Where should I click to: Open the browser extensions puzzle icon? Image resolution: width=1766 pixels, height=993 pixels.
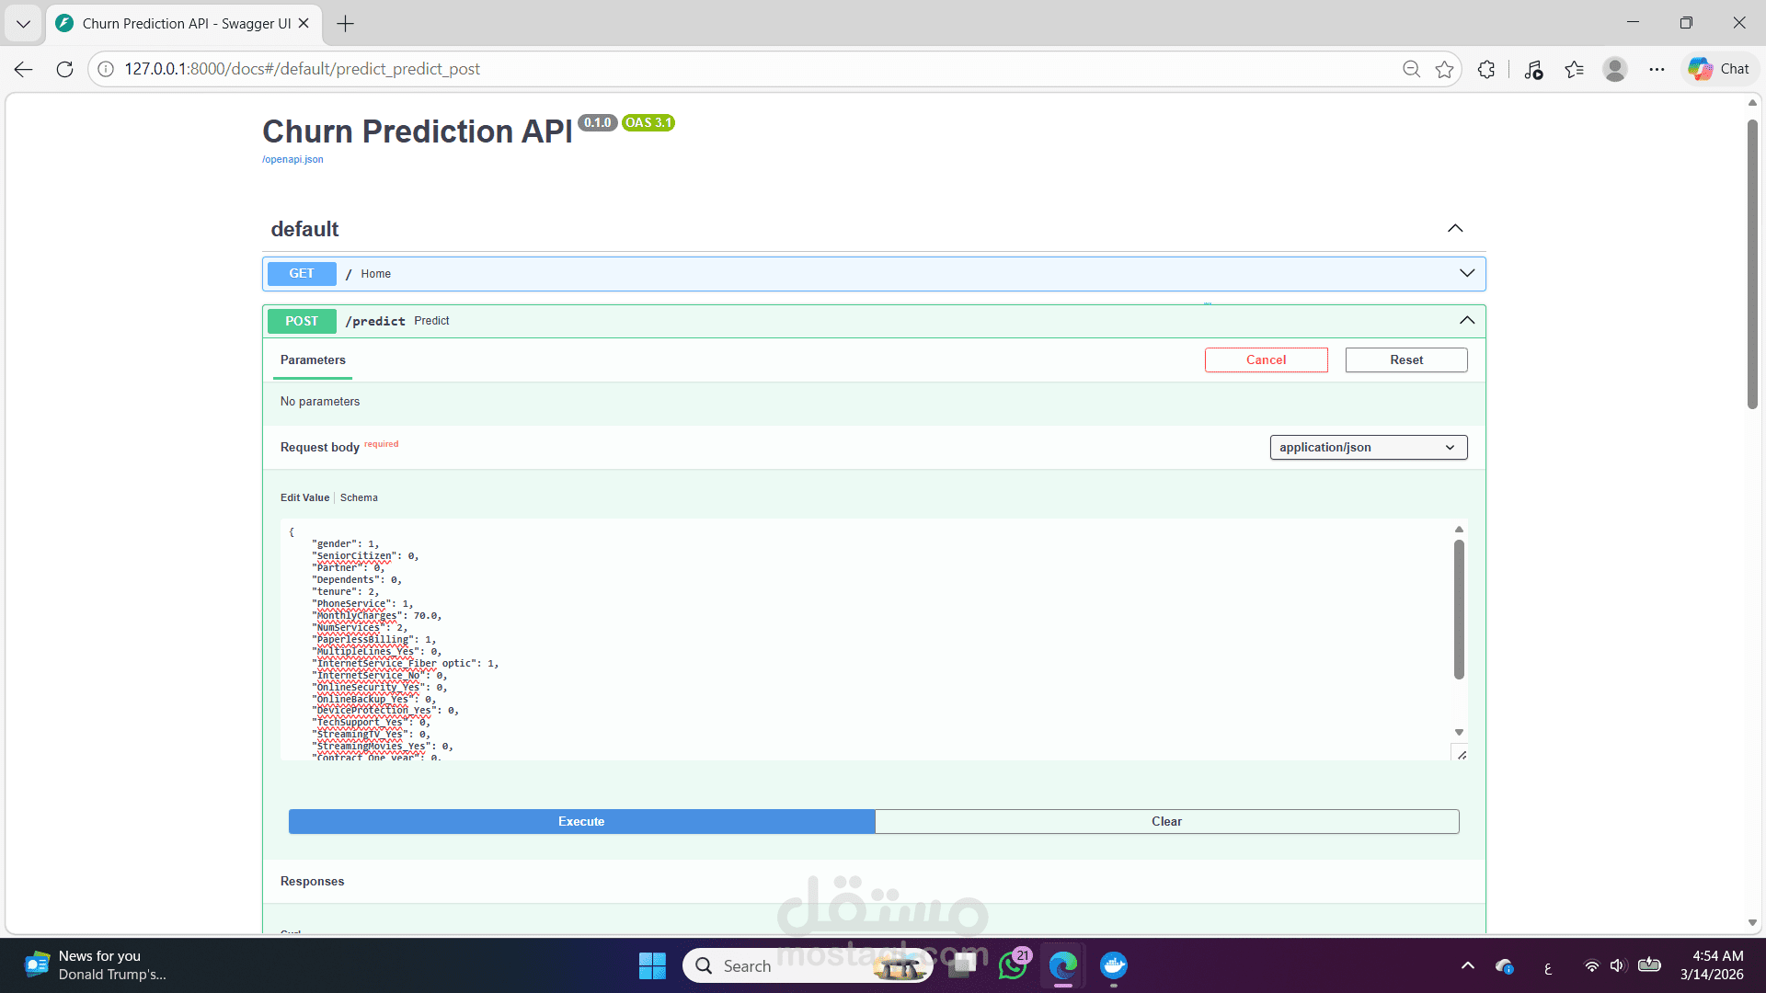(x=1486, y=69)
